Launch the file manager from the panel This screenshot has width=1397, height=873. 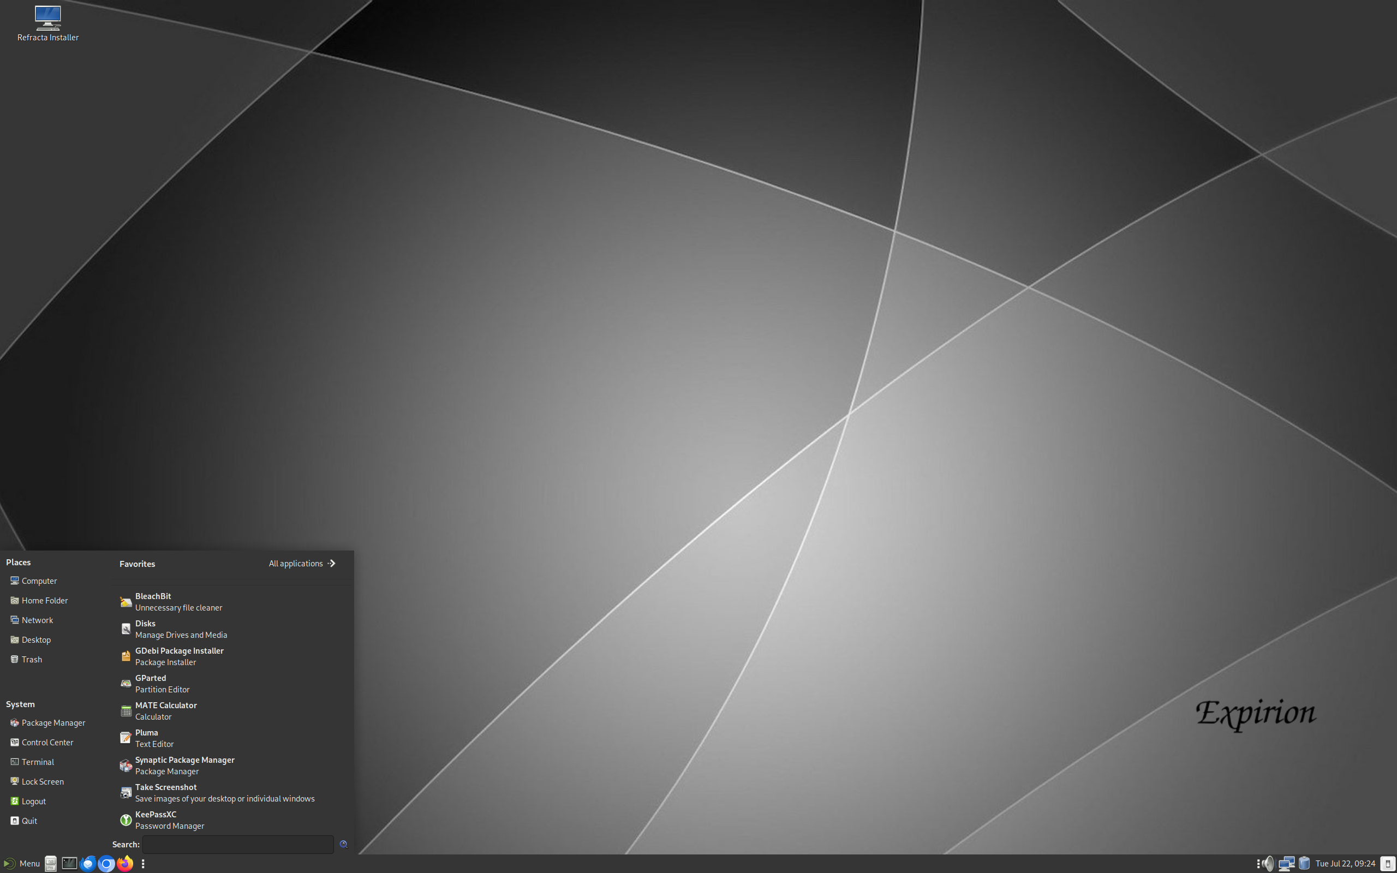tap(51, 864)
